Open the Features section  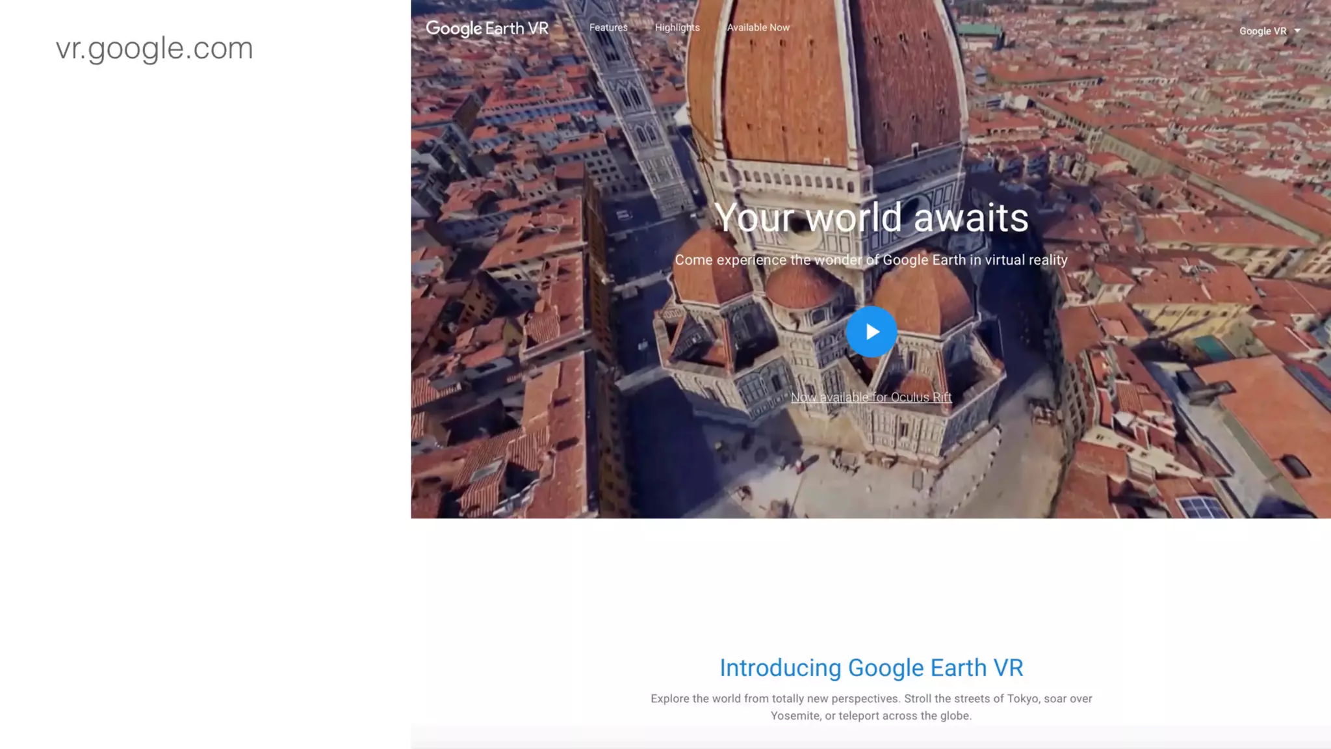click(608, 27)
